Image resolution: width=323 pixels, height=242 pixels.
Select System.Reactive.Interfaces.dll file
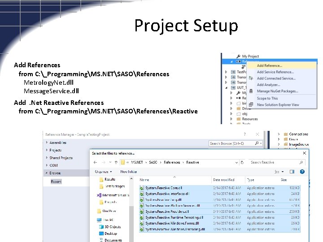tap(220, 194)
